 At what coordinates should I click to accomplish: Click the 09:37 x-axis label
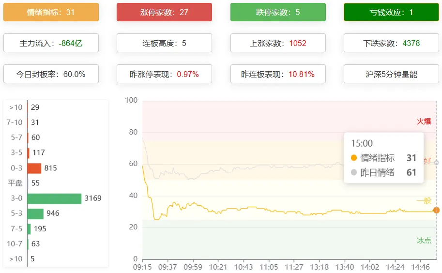(168, 267)
